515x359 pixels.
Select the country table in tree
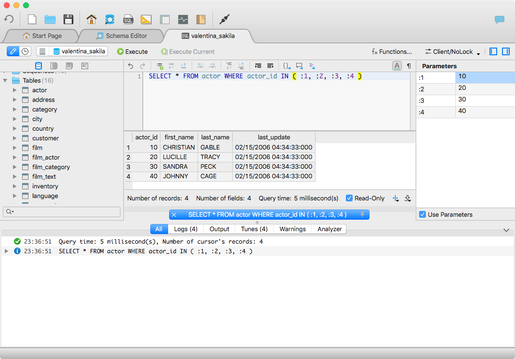click(x=43, y=129)
